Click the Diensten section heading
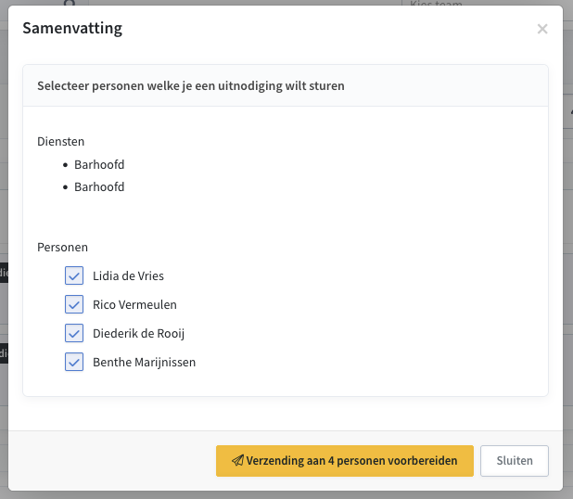The image size is (573, 499). pyautogui.click(x=61, y=142)
